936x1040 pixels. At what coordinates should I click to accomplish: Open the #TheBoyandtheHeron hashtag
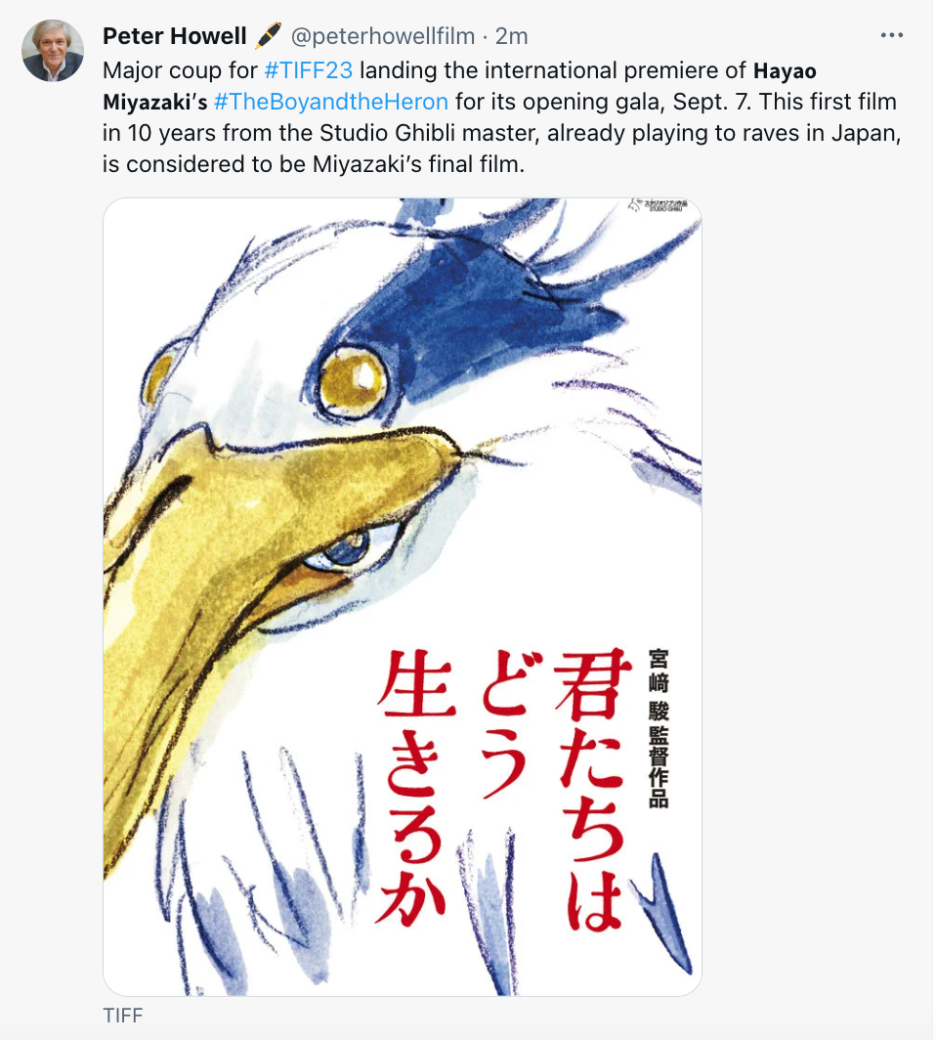click(x=331, y=102)
